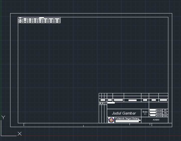Select the PB cell in title block
This screenshot has width=181, height=141.
165,113
